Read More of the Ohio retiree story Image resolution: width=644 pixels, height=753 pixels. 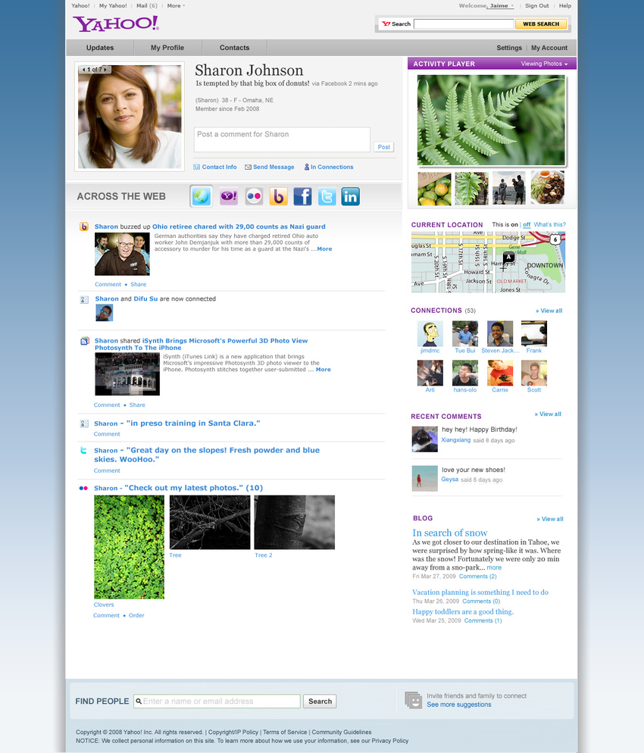(324, 248)
